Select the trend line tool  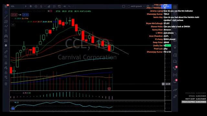click(x=6, y=17)
